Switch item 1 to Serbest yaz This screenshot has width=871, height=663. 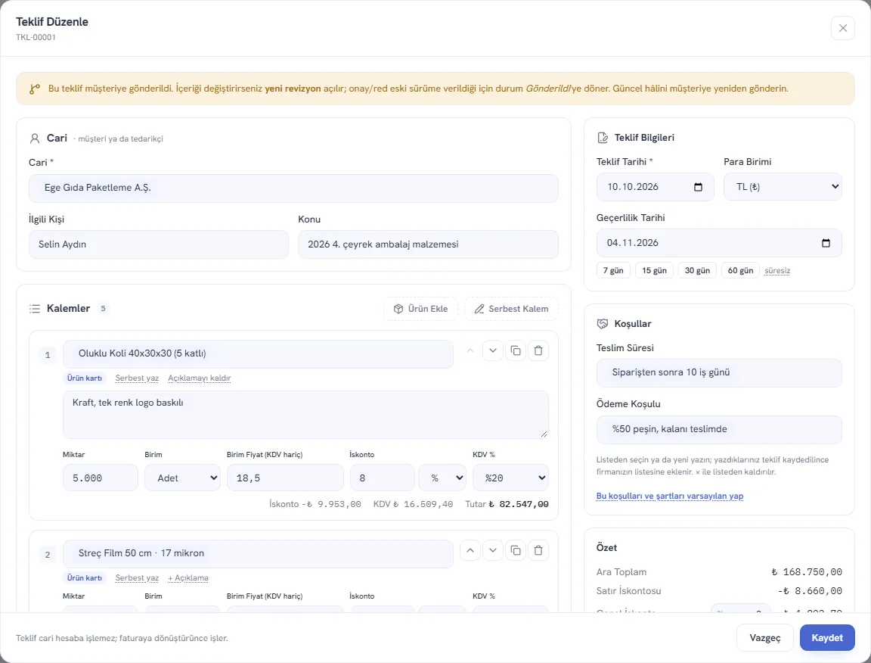pos(137,378)
